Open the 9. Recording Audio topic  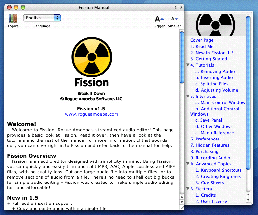click(210, 158)
